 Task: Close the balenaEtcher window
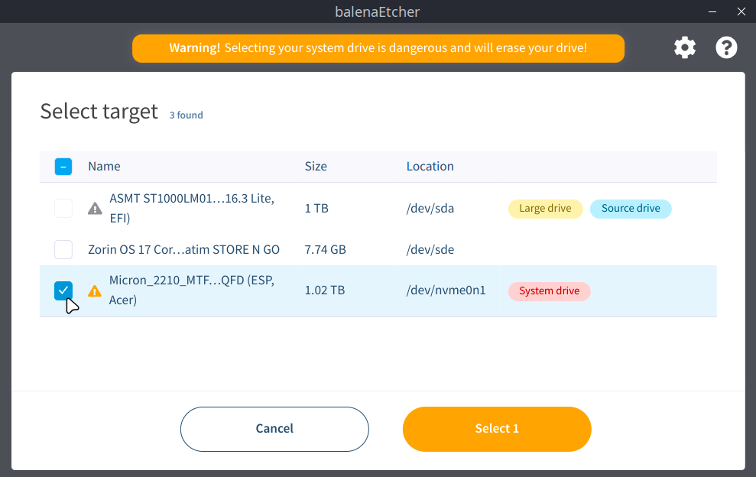[x=739, y=11]
